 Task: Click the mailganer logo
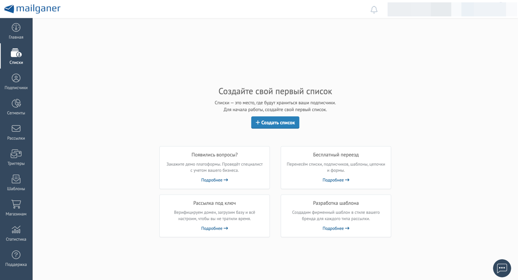[32, 9]
